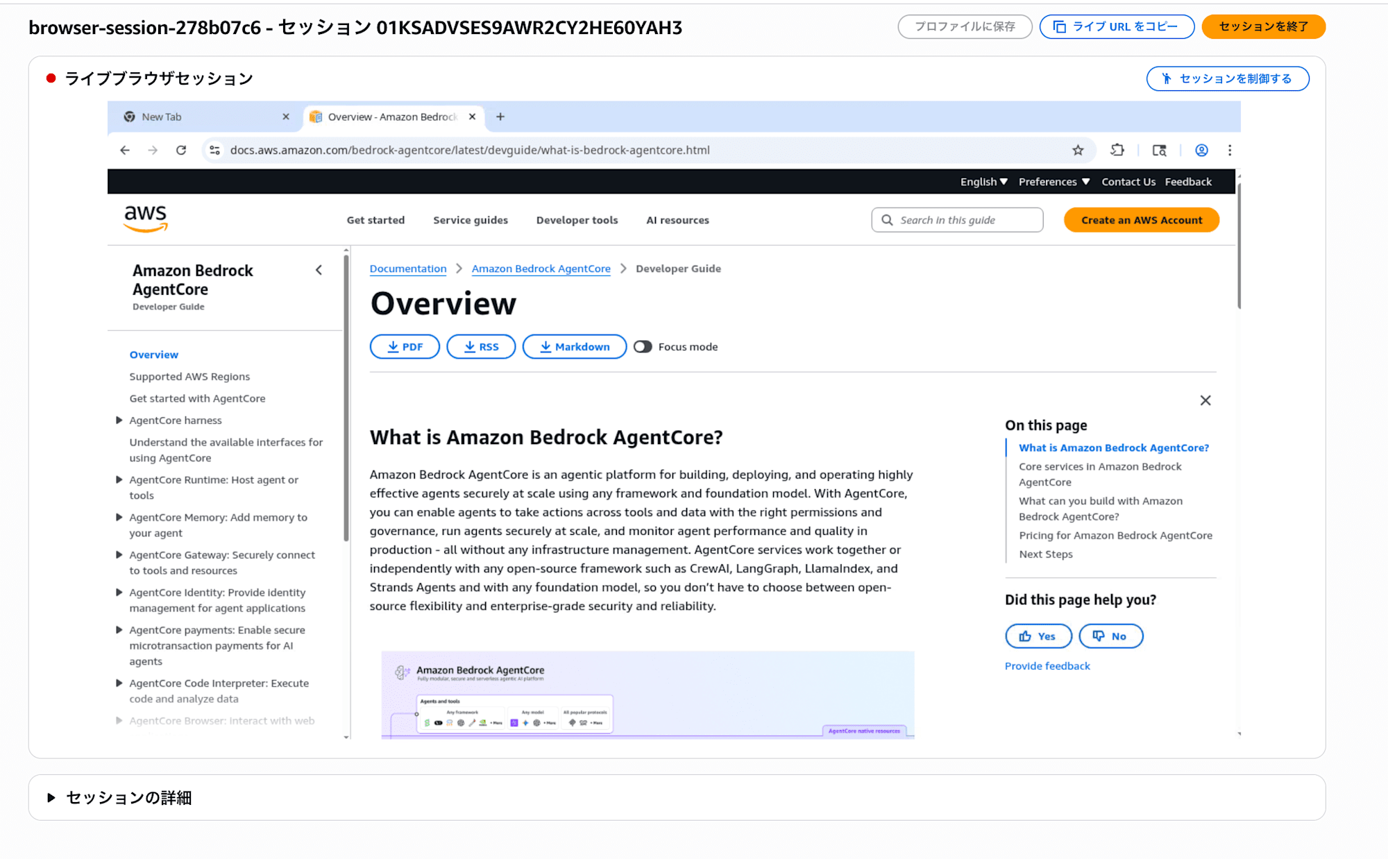
Task: Go forward in the embedded browser
Action: coord(153,150)
